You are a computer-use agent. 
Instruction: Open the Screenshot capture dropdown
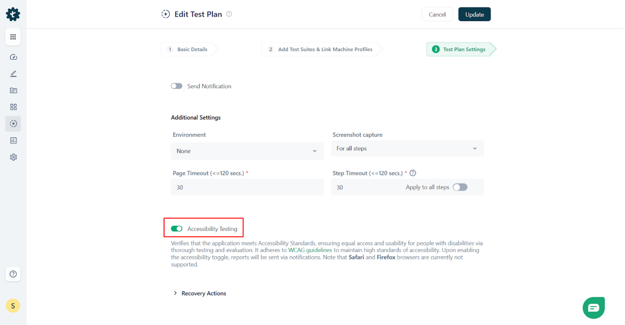point(407,148)
